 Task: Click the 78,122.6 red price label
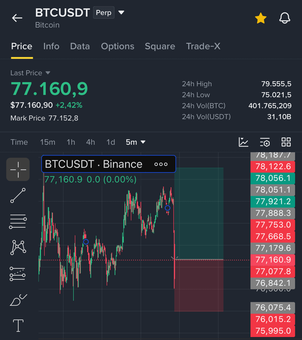tap(273, 166)
